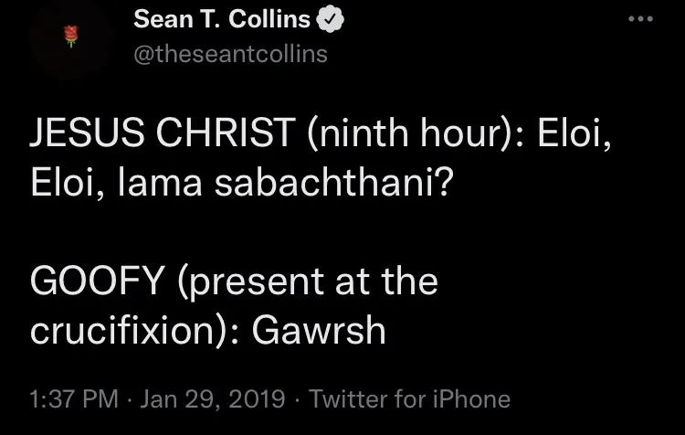Click the year 2019 in the date

pyautogui.click(x=262, y=399)
